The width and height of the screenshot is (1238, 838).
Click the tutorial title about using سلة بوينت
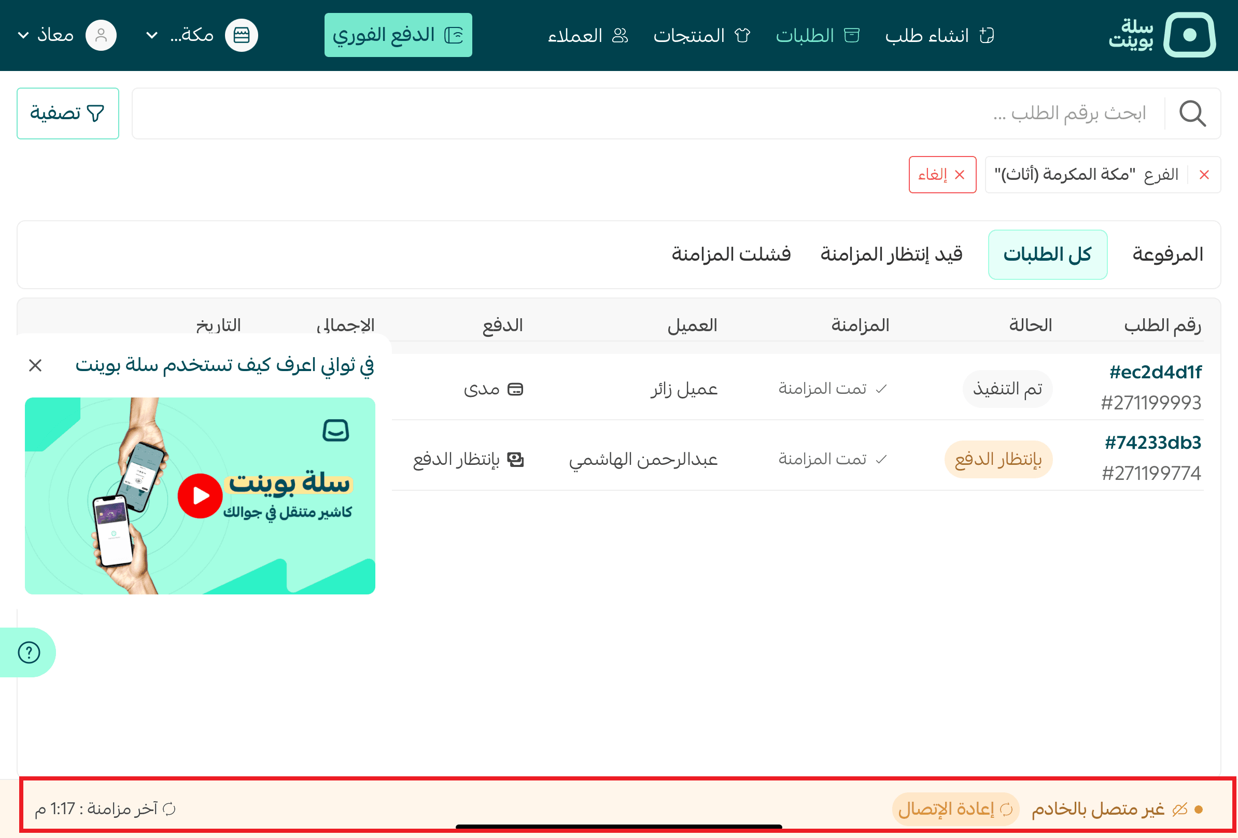[x=225, y=365]
